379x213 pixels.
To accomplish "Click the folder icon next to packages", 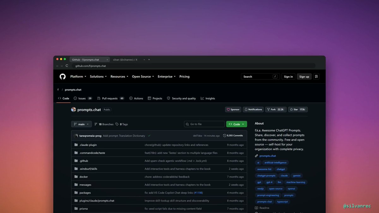I will pyautogui.click(x=76, y=192).
